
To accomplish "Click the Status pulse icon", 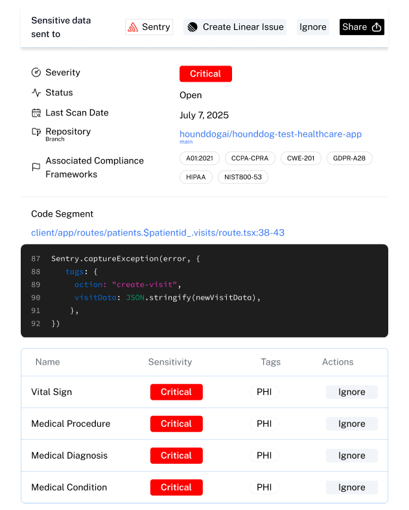I will coord(36,93).
